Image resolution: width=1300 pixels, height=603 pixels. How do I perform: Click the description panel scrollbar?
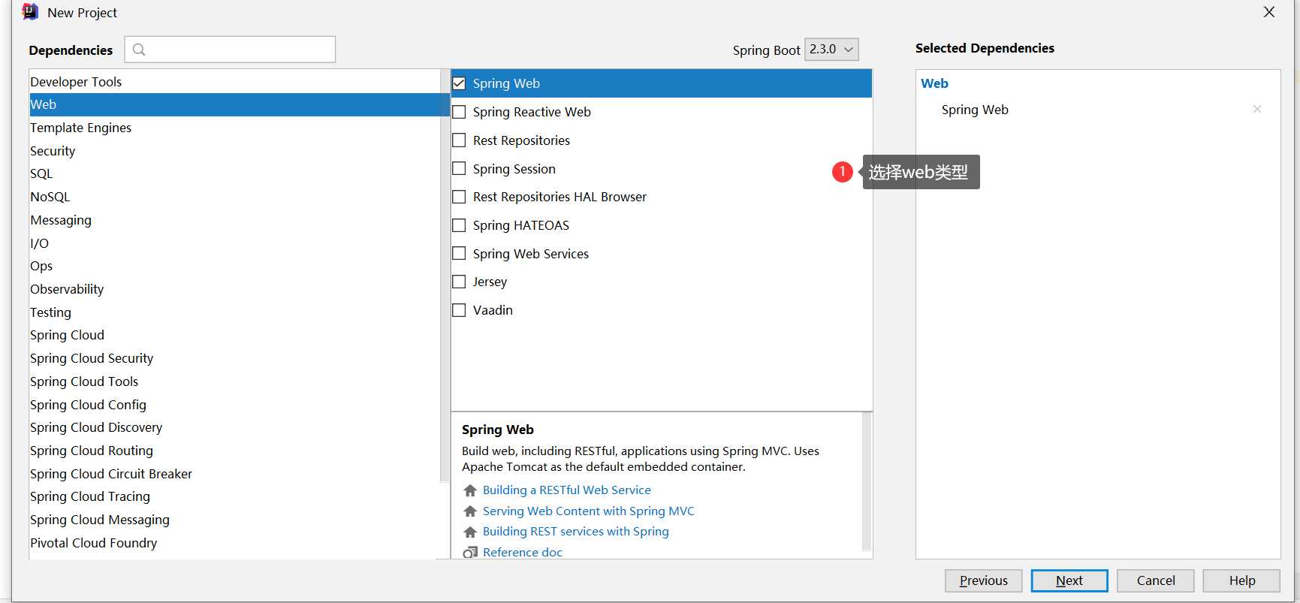pos(867,483)
